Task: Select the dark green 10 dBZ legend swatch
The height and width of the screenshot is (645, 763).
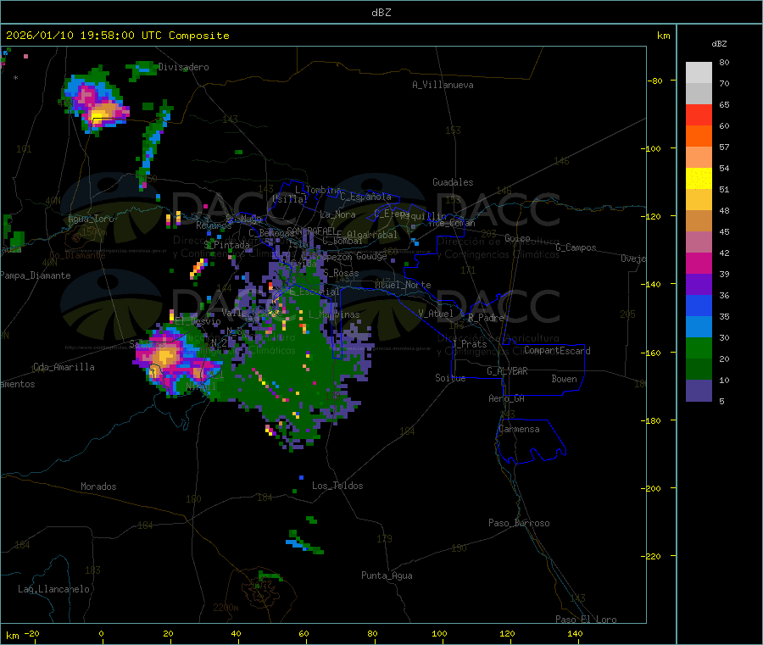Action: pos(699,370)
